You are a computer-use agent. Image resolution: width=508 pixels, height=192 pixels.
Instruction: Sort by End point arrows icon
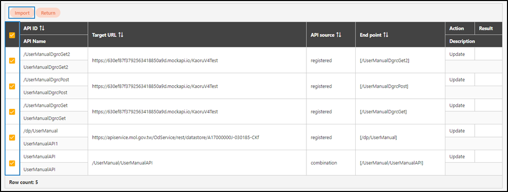[x=386, y=35]
